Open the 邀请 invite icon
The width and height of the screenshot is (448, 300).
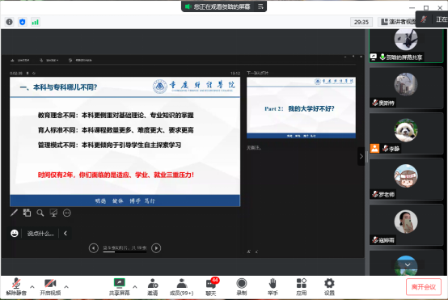point(153,286)
